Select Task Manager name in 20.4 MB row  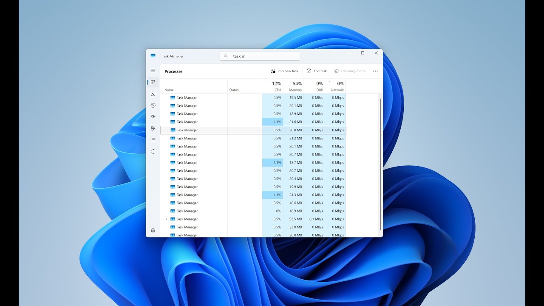[x=187, y=178]
